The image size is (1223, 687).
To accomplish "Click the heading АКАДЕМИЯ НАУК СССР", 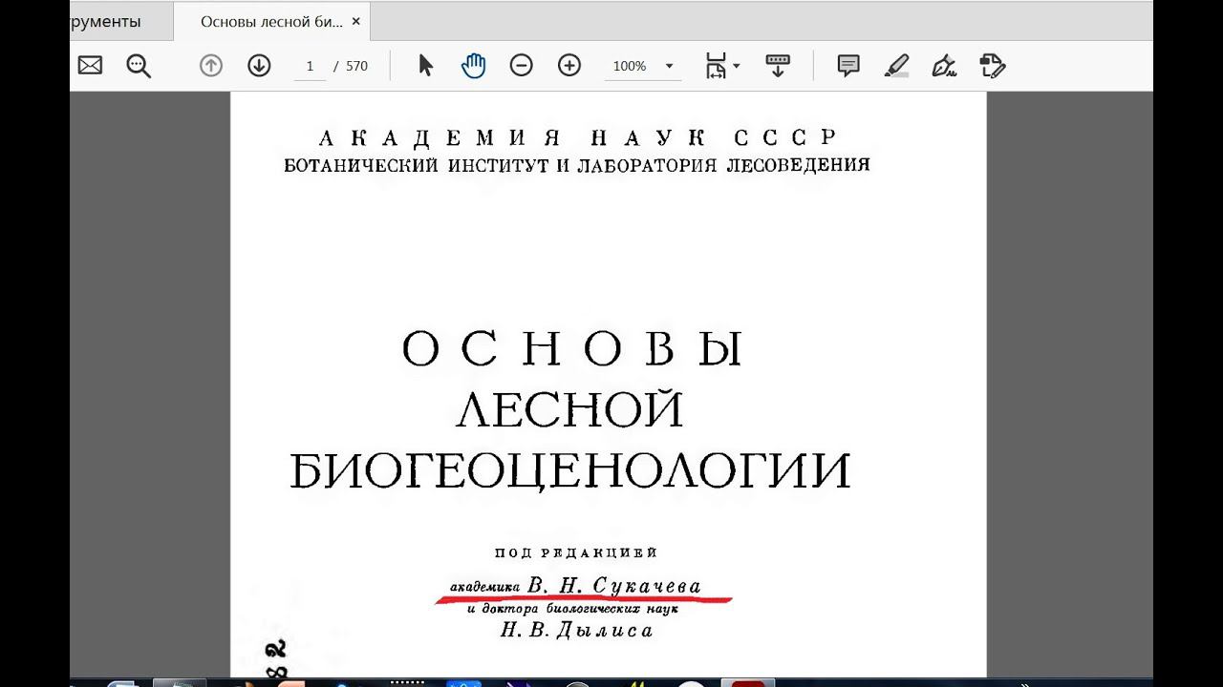I will point(577,136).
